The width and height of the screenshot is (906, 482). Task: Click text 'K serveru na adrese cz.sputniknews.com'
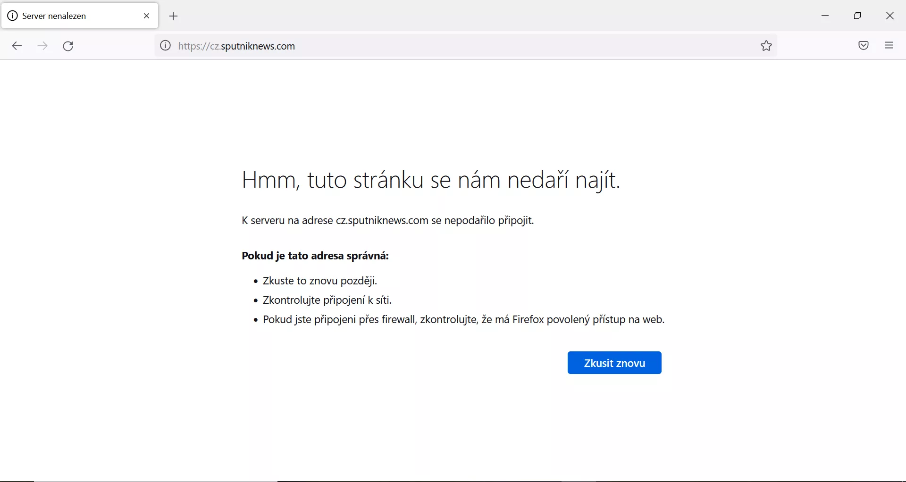tap(335, 220)
